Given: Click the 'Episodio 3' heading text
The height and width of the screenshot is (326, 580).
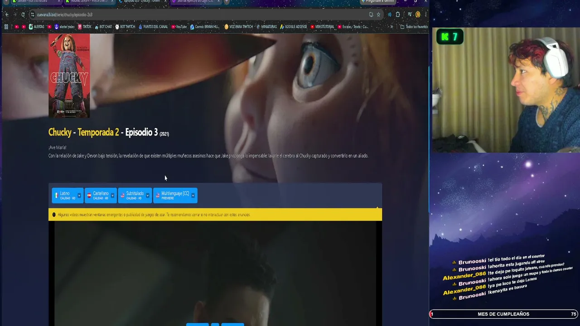Looking at the screenshot, I should click(141, 132).
